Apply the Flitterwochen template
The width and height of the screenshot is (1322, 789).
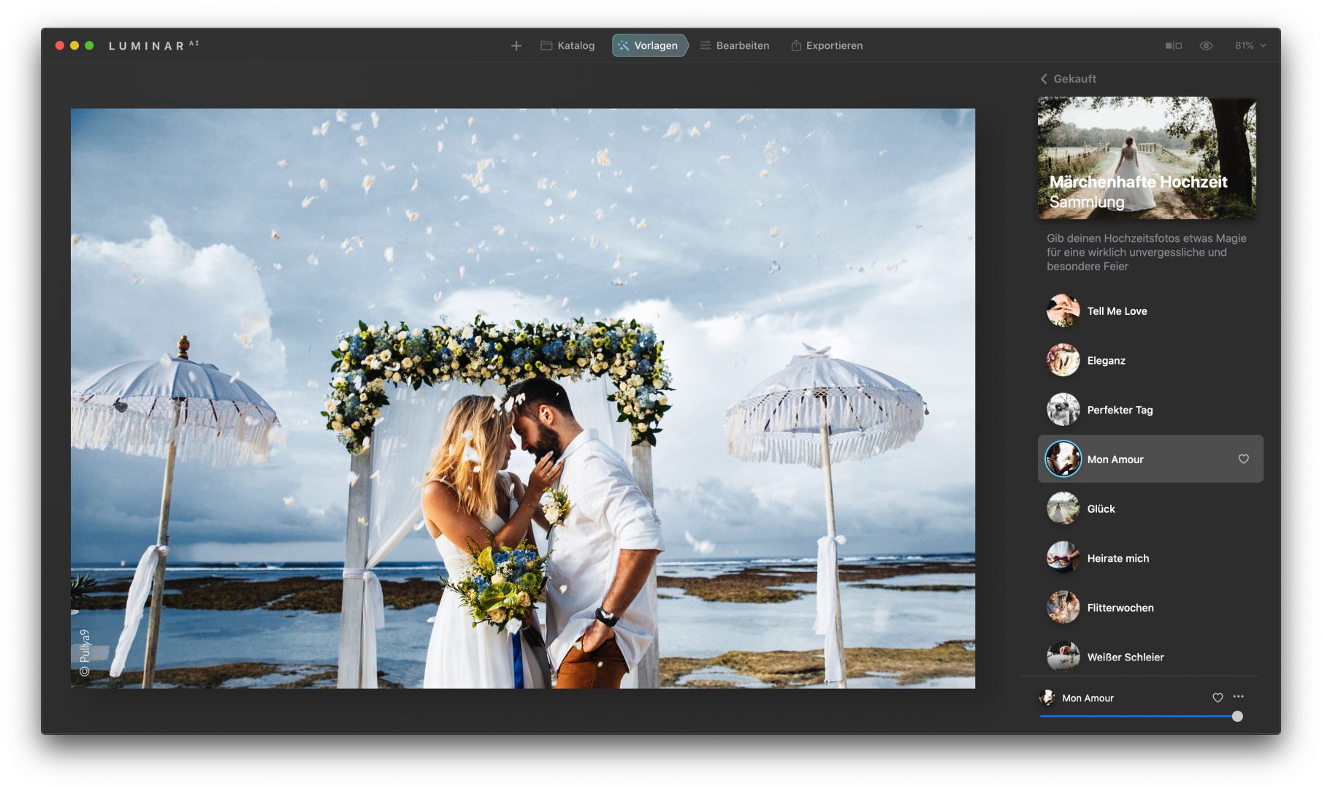pyautogui.click(x=1120, y=608)
